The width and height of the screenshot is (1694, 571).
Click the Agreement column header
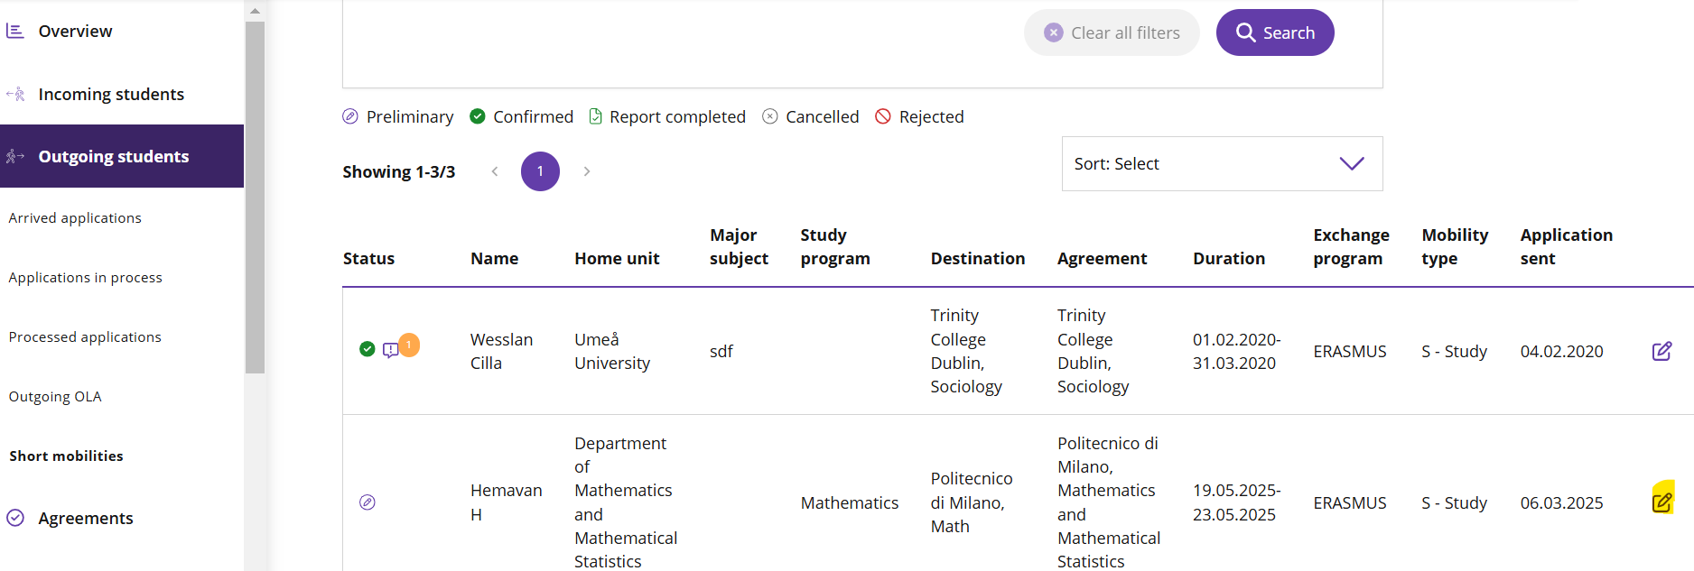1102,259
